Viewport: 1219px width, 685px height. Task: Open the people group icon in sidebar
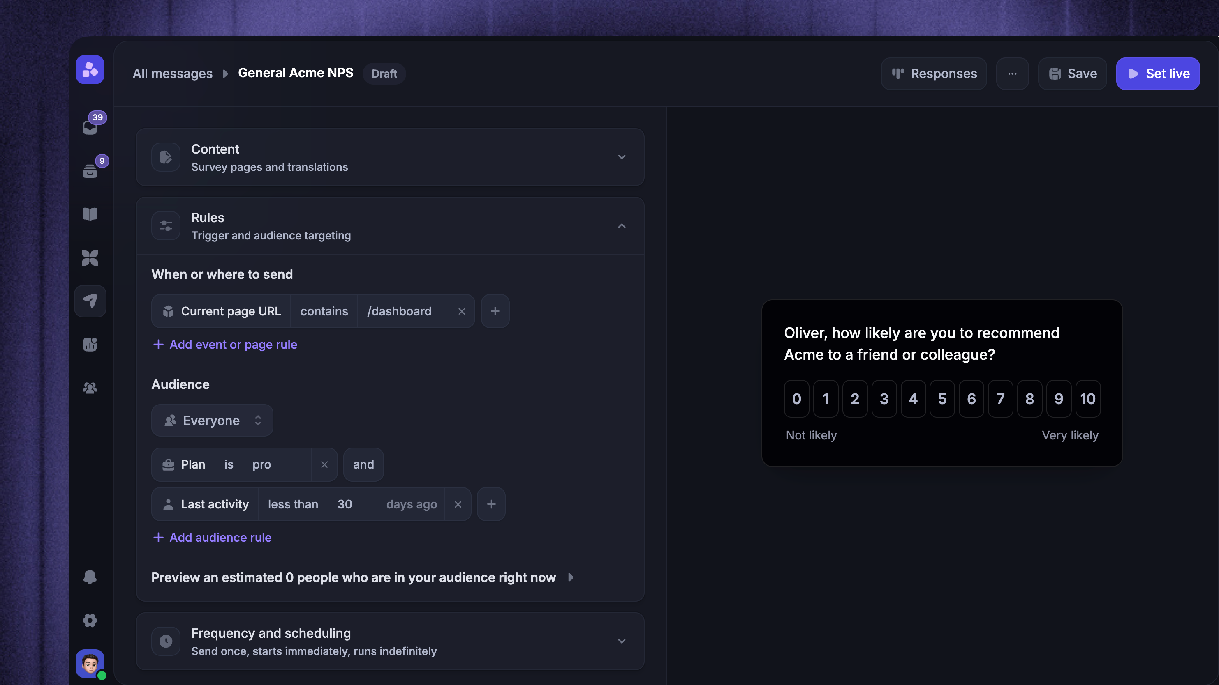[90, 388]
